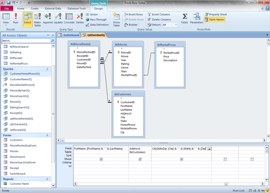This screenshot has width=270, height=193.
Task: Choose the Delete query type
Action: 80,18
